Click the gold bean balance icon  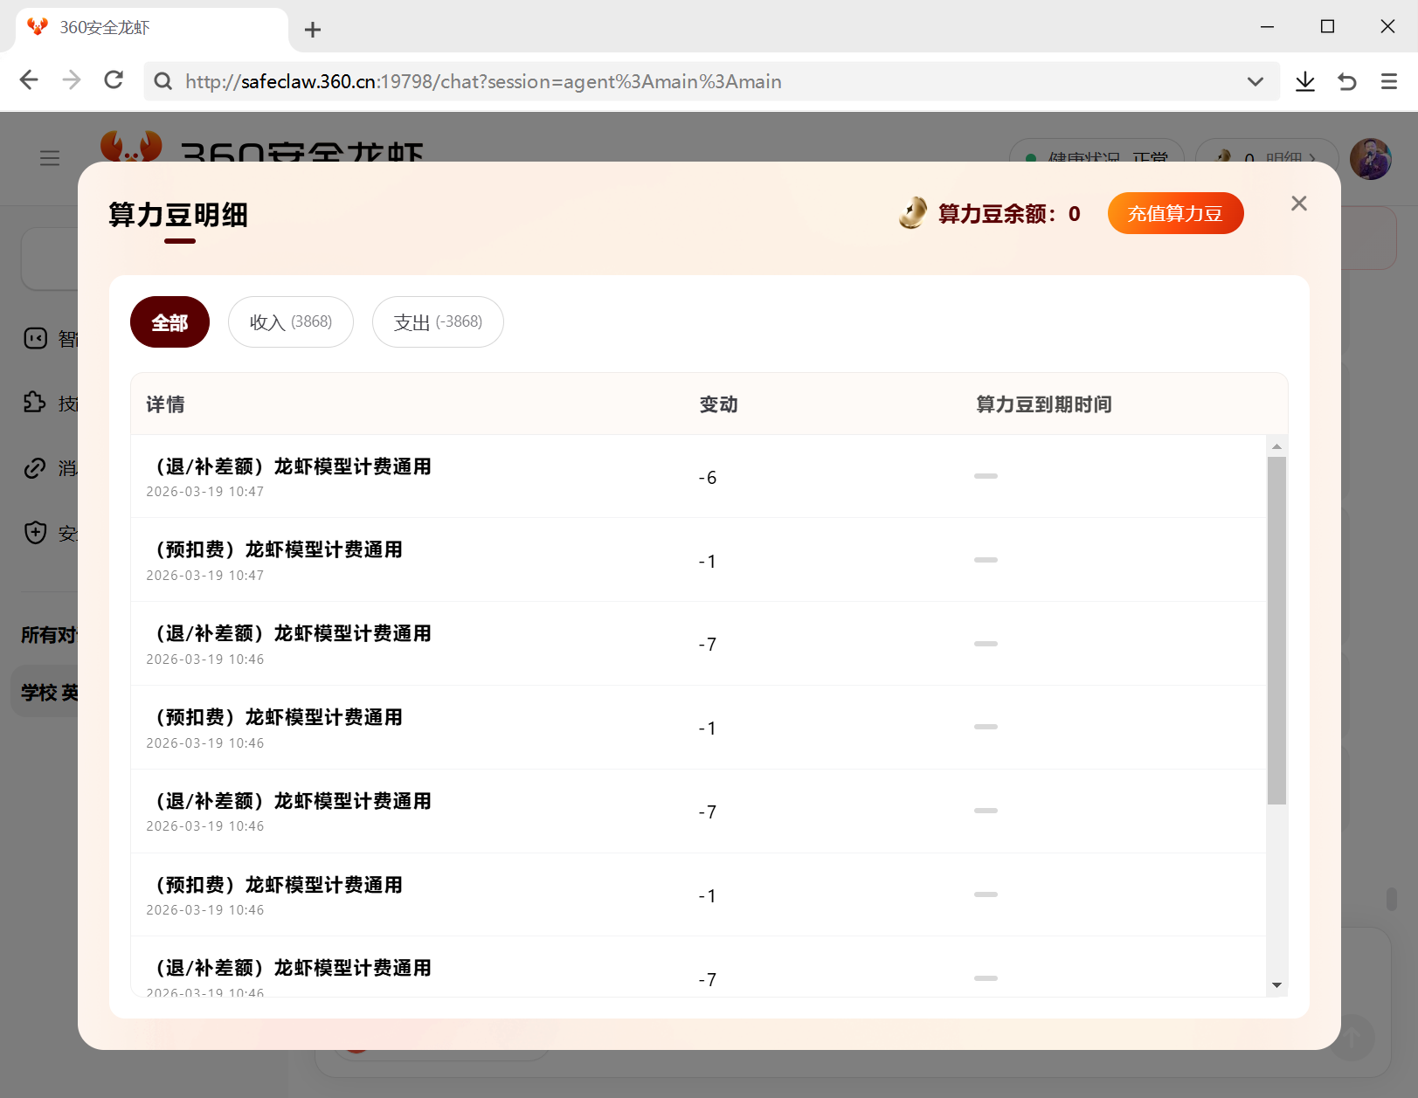[x=912, y=213]
